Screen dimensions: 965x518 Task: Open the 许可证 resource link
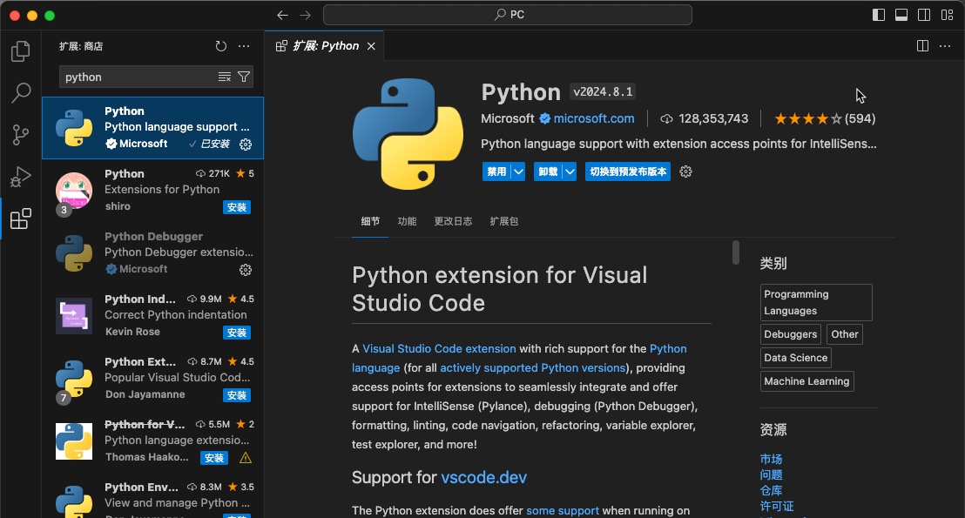[777, 507]
